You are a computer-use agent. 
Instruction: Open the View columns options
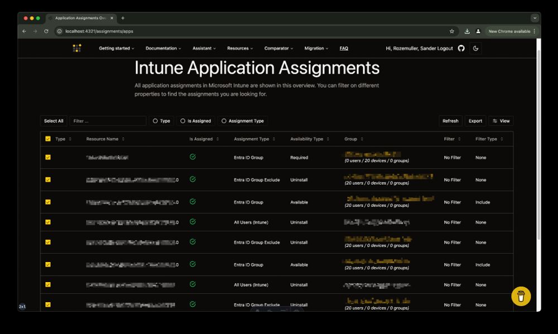coord(501,121)
